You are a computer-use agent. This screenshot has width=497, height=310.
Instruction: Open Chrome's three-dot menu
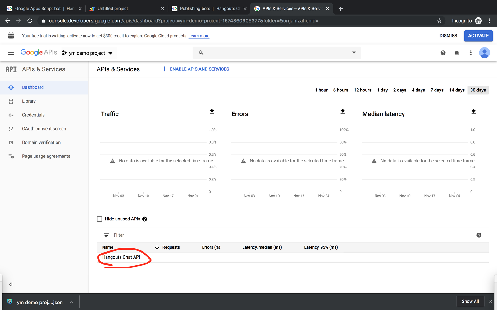pyautogui.click(x=489, y=21)
